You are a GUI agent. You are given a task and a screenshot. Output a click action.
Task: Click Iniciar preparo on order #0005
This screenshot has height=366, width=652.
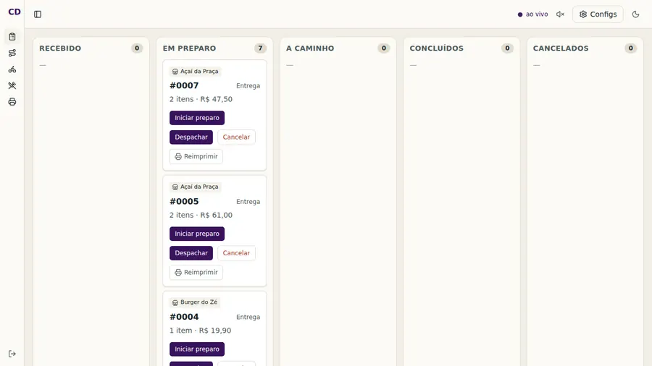[197, 234]
